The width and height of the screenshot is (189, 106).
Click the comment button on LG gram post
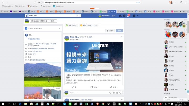click(x=94, y=87)
